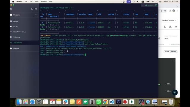This screenshot has height=107, width=190.
Task: Open browser profile avatar
Action: pos(174,11)
